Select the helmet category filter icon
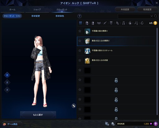159x128 pixels. coord(87,23)
